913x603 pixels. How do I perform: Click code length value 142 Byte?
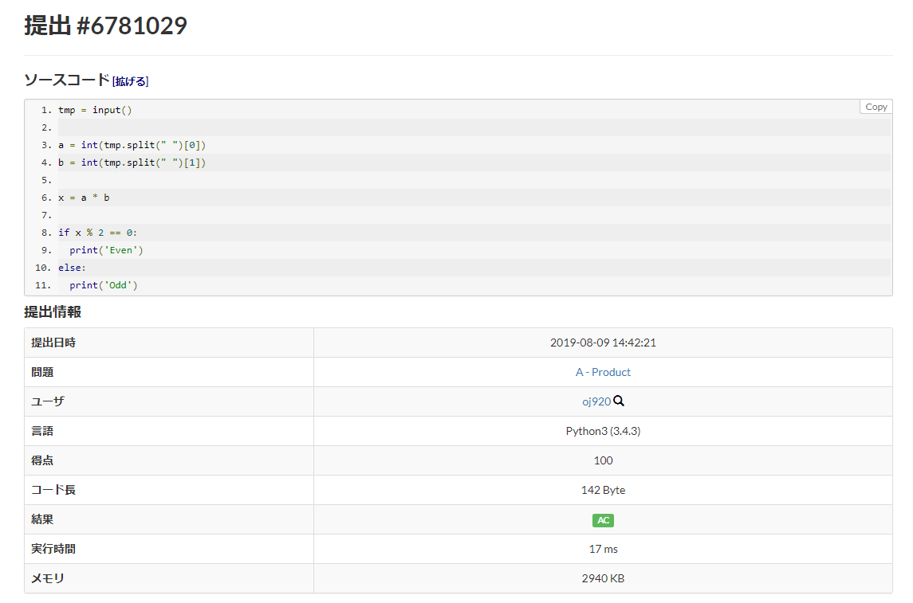click(x=603, y=490)
